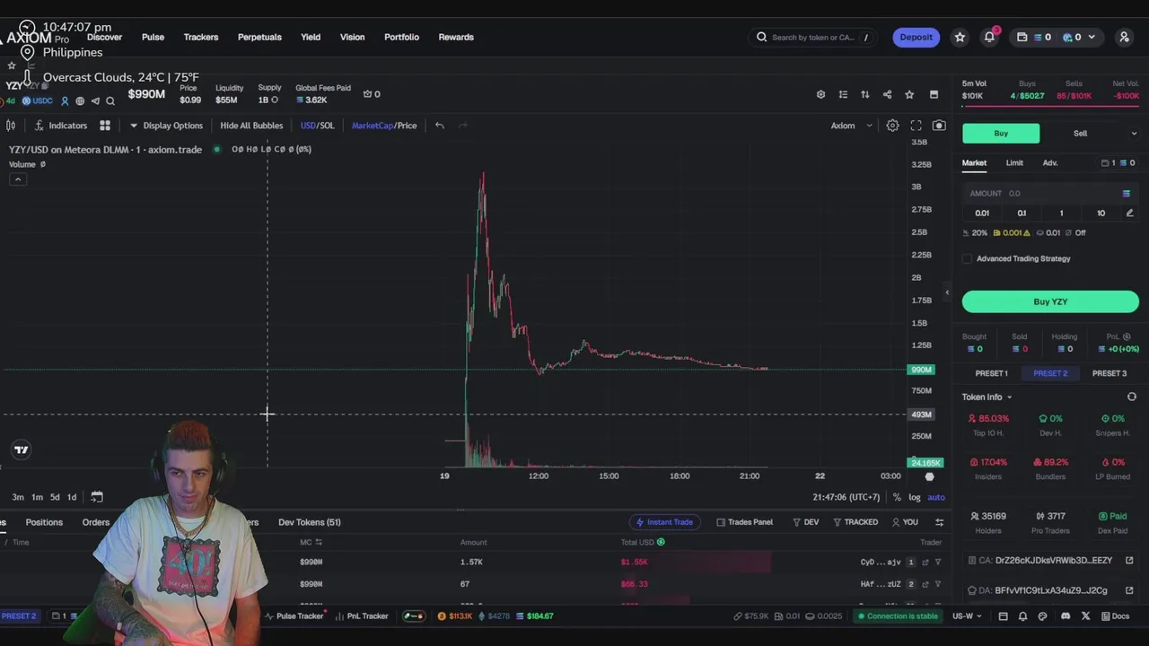1149x646 pixels.
Task: Undo the last chart action
Action: tap(440, 126)
